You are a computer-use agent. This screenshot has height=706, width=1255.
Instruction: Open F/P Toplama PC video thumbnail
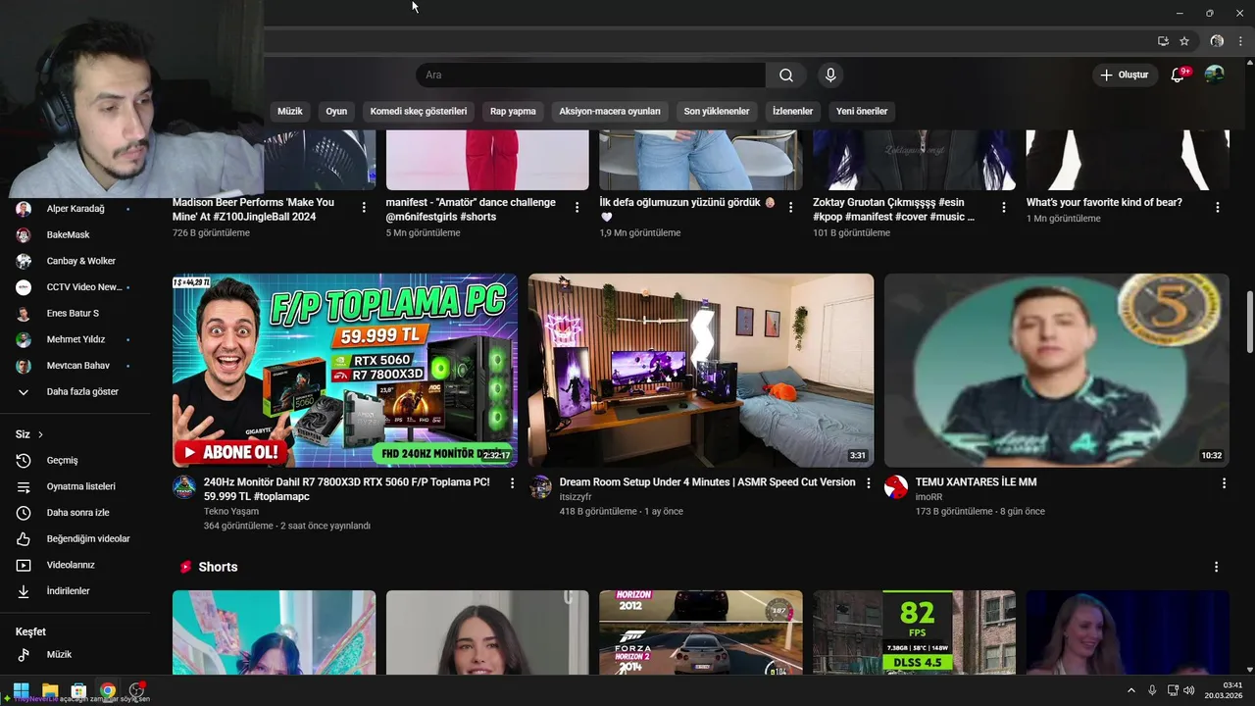pyautogui.click(x=345, y=370)
